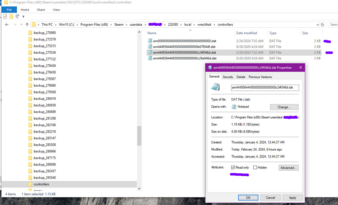Click '228380' breadcrumb in address bar

[173, 25]
